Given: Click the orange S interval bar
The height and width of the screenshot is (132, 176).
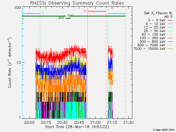Looking at the screenshot, I should tap(97, 11).
